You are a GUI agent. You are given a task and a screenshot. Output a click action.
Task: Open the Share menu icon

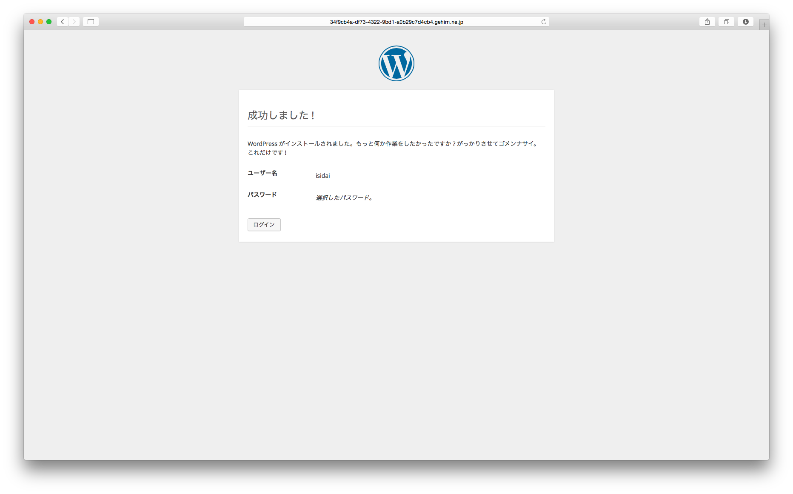click(x=707, y=22)
